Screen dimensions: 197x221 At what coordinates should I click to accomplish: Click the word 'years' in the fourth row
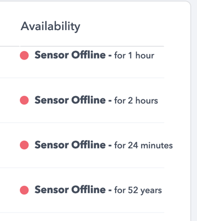coord(151,191)
